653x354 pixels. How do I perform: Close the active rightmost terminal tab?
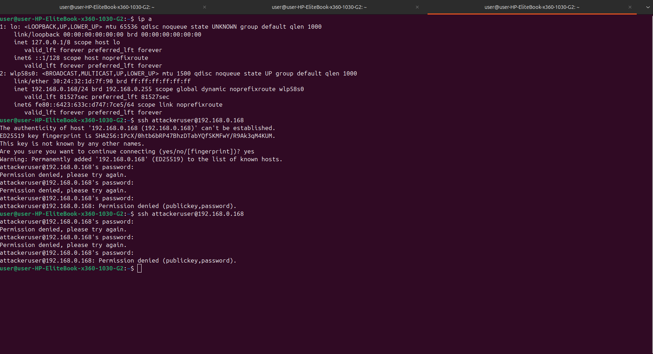630,7
